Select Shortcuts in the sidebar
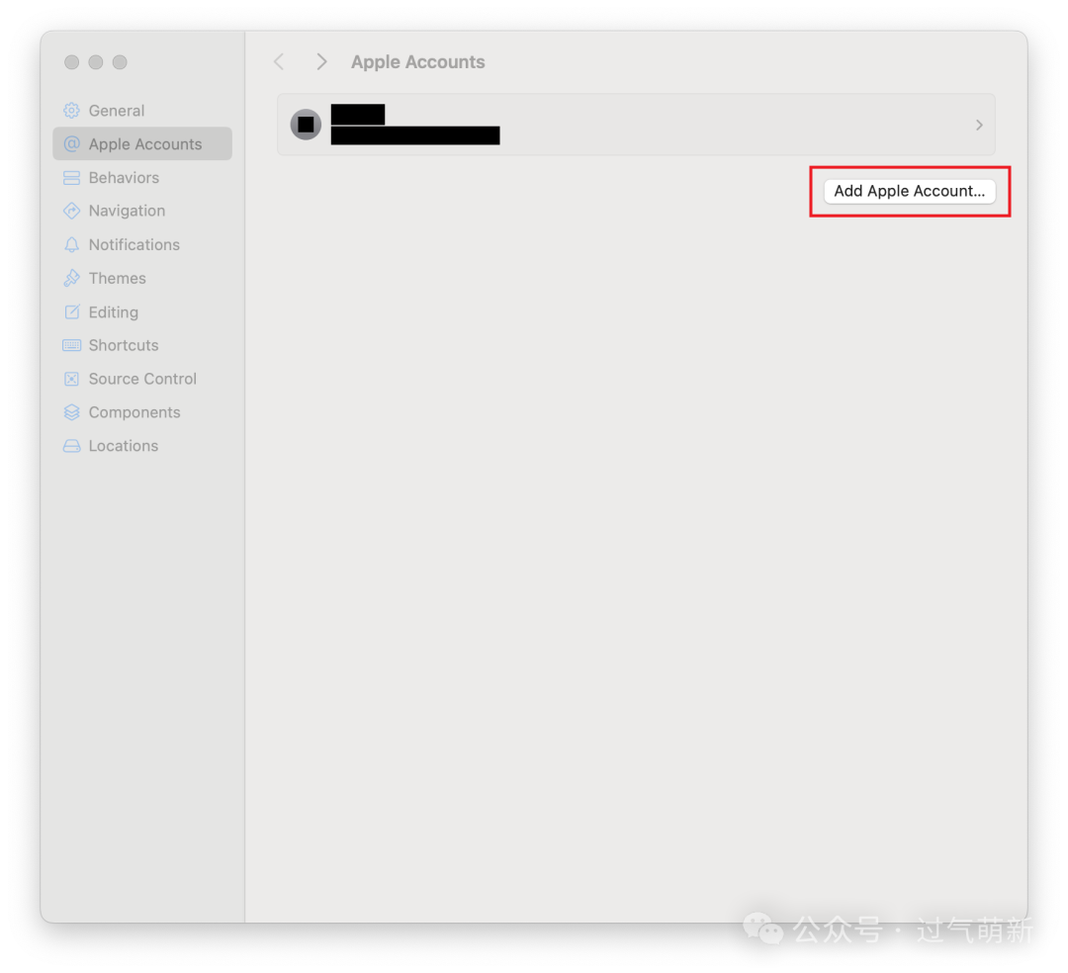 click(x=142, y=345)
